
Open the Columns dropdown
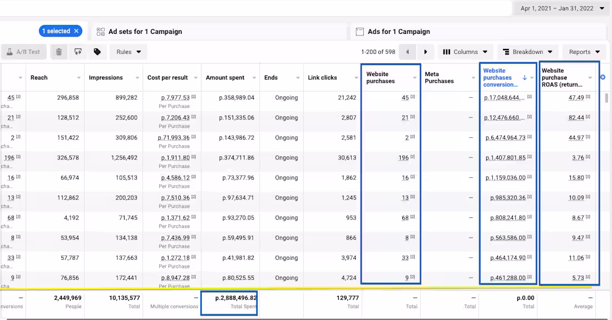click(465, 52)
